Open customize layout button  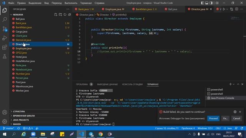point(217,3)
